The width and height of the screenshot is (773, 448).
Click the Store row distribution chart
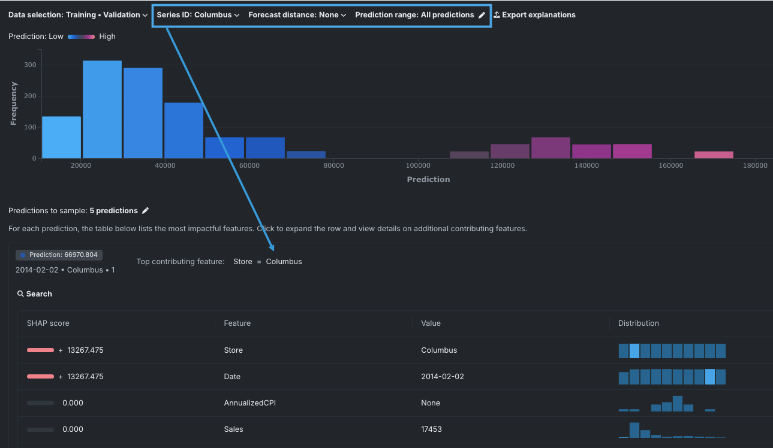[x=672, y=350]
